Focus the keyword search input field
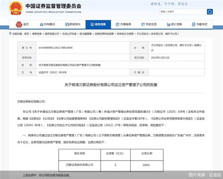This screenshot has height=179, width=223. [183, 12]
